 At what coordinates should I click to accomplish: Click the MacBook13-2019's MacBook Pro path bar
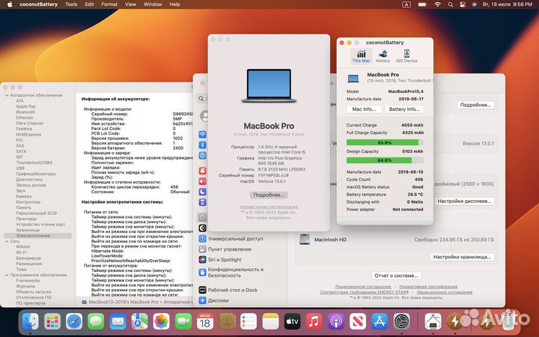click(134, 302)
